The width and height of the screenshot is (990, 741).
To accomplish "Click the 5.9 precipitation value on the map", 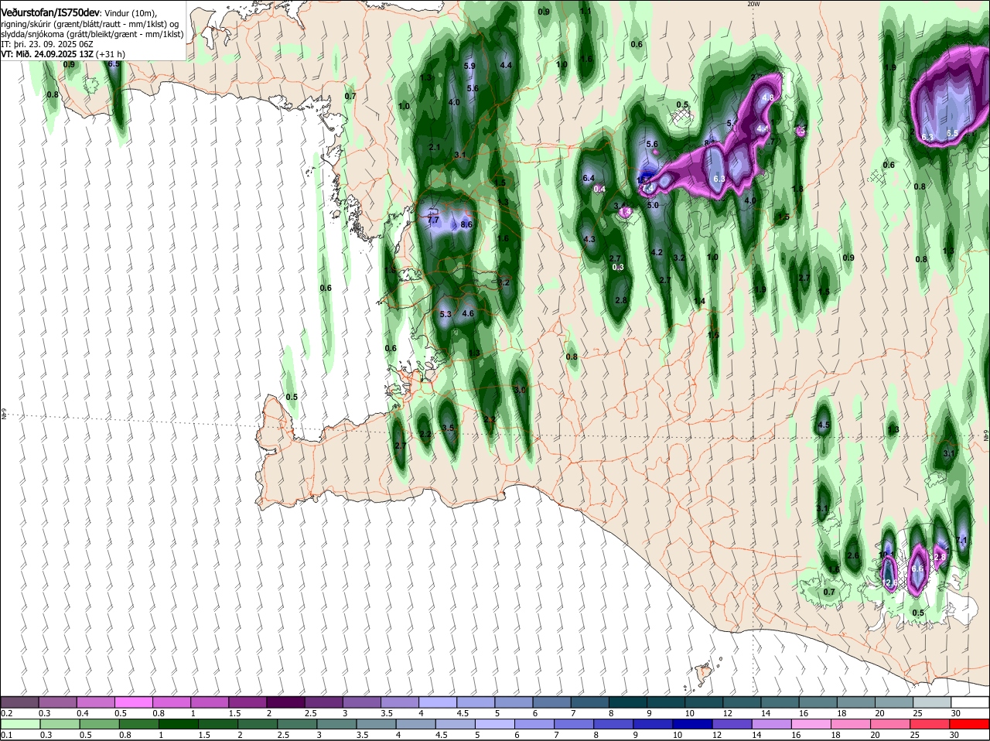I will pos(469,67).
